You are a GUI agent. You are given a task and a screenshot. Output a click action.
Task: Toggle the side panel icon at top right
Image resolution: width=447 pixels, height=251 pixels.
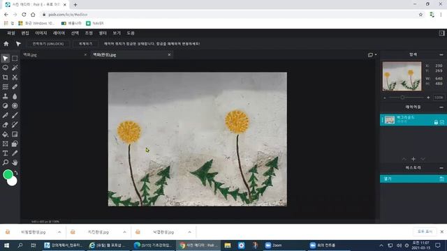(441, 33)
